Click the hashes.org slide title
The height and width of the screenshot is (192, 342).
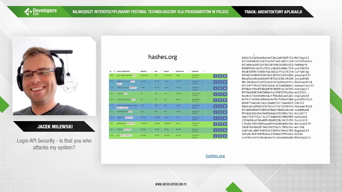click(162, 57)
